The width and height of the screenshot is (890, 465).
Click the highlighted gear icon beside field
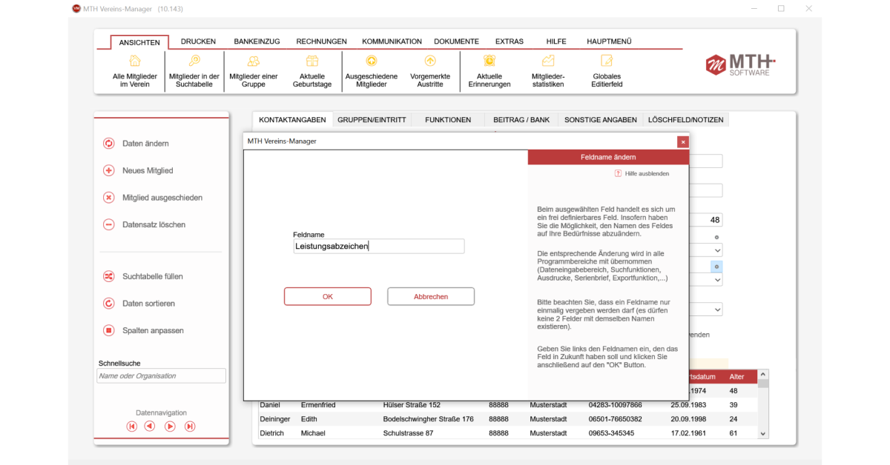(716, 267)
